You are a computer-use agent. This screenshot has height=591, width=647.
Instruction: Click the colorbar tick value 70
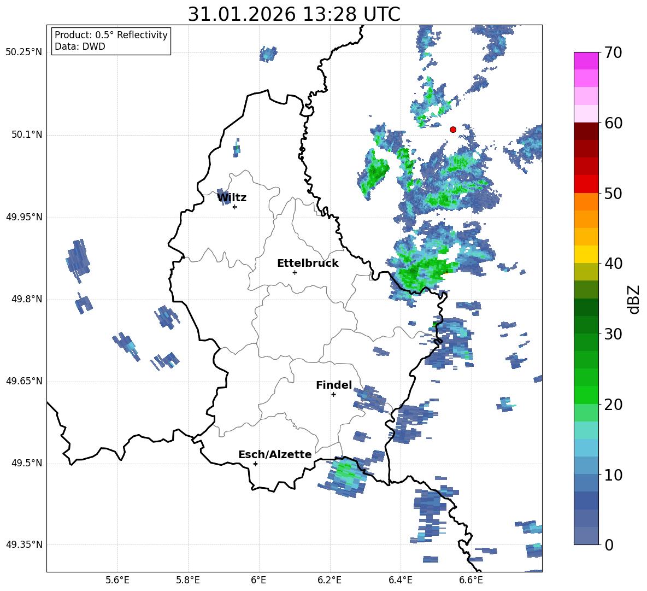[613, 52]
